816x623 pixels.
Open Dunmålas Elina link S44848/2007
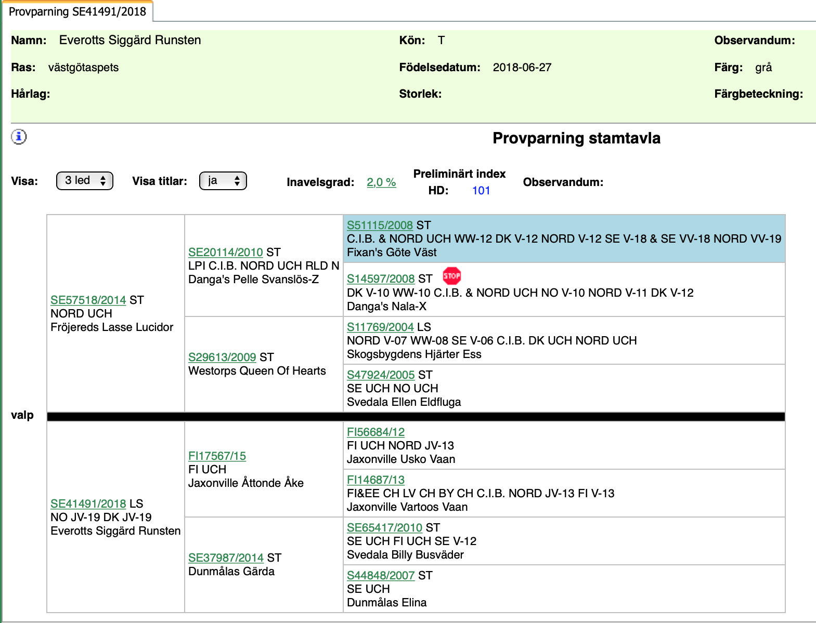(x=381, y=576)
